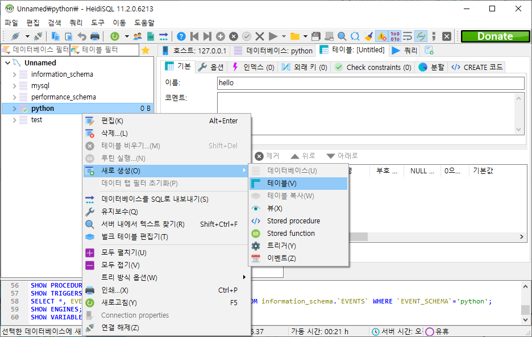Click the Run query play icon
Image resolution: width=532 pixels, height=337 pixels.
(x=273, y=36)
